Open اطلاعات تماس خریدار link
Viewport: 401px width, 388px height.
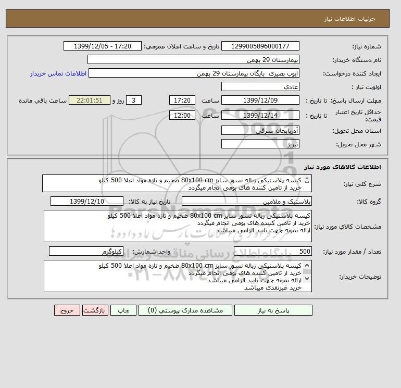(58, 73)
